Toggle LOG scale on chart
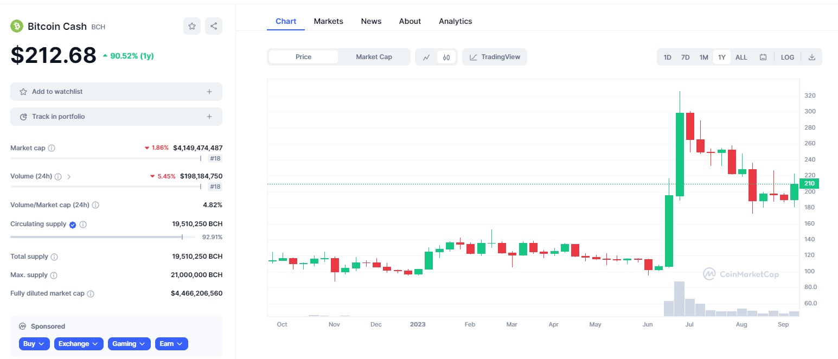The image size is (838, 359). tap(788, 57)
